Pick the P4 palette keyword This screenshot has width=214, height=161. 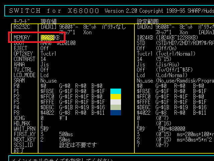(16, 107)
